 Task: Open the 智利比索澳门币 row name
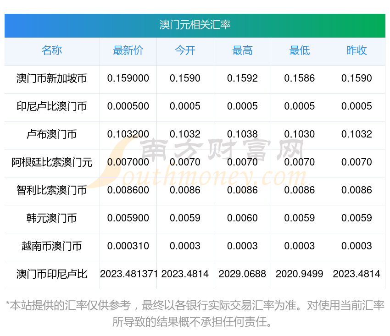pyautogui.click(x=52, y=190)
